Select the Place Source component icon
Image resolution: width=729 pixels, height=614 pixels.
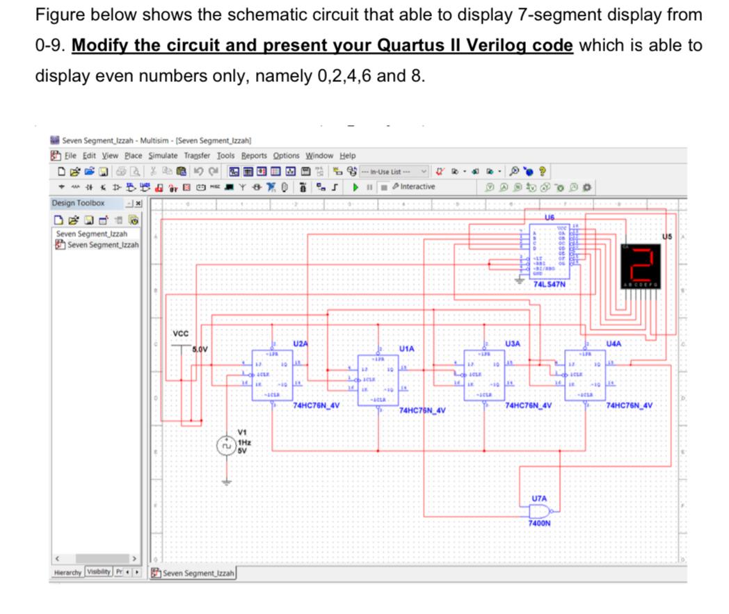click(x=62, y=186)
